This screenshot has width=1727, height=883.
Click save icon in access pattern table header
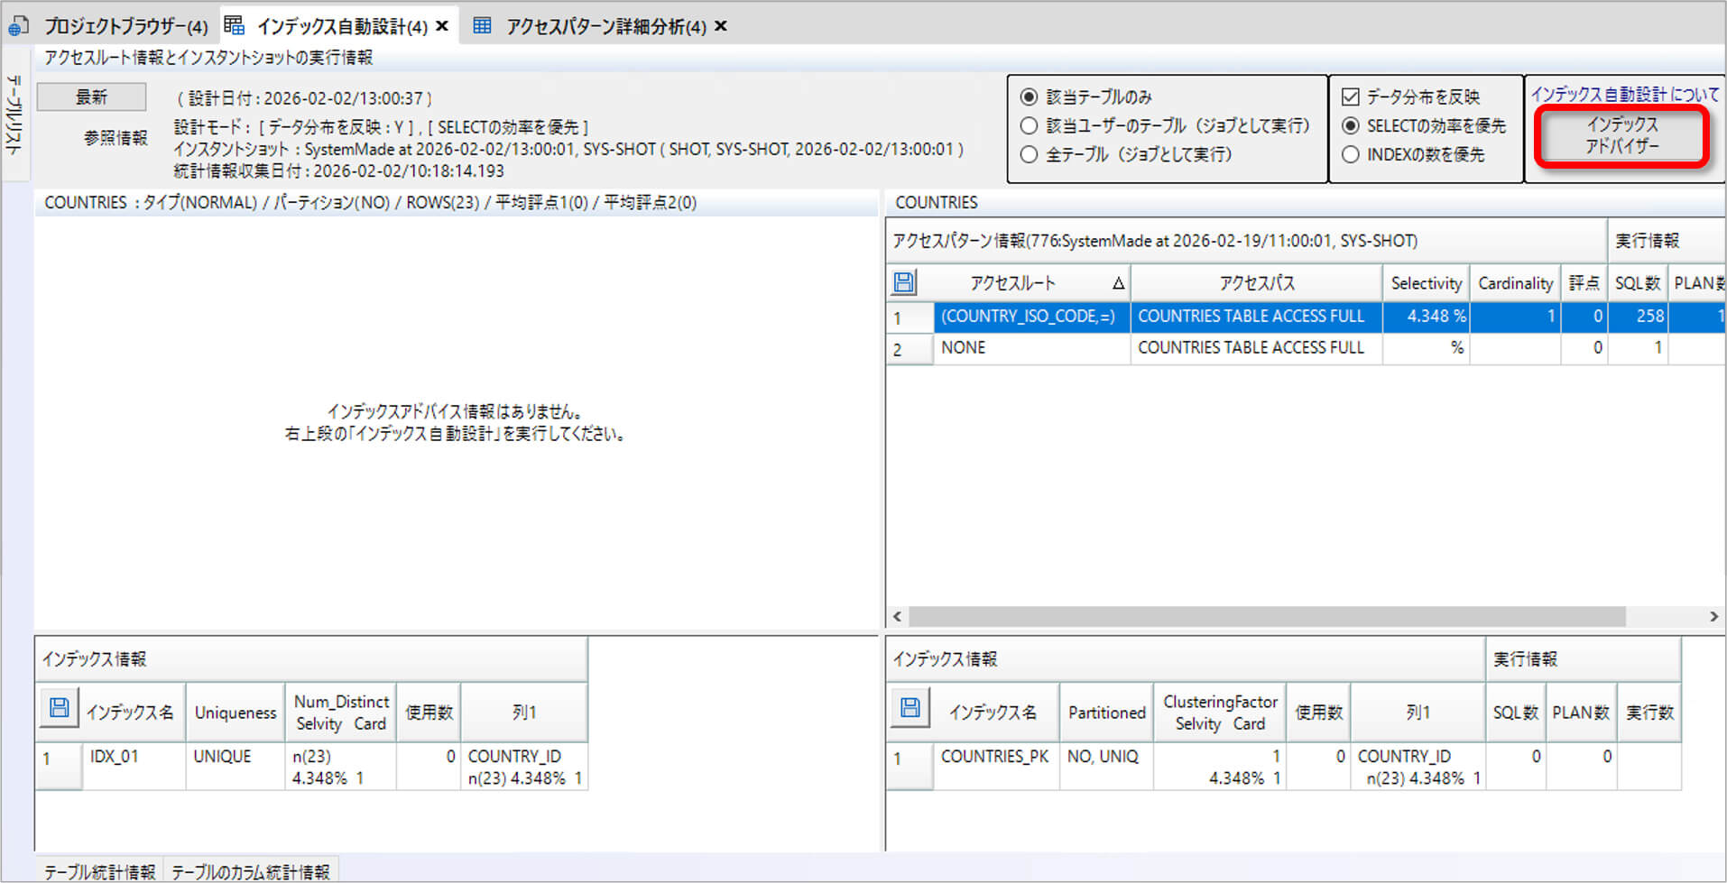click(903, 283)
